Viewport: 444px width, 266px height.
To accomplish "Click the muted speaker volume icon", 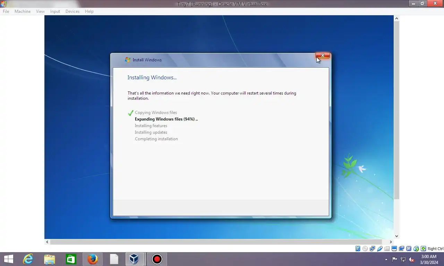I will coord(411,259).
